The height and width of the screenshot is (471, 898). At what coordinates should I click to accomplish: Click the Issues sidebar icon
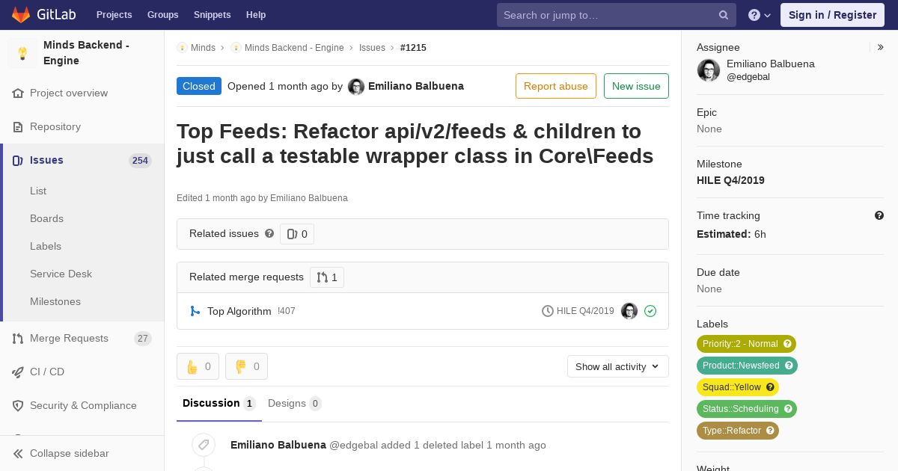coord(18,161)
